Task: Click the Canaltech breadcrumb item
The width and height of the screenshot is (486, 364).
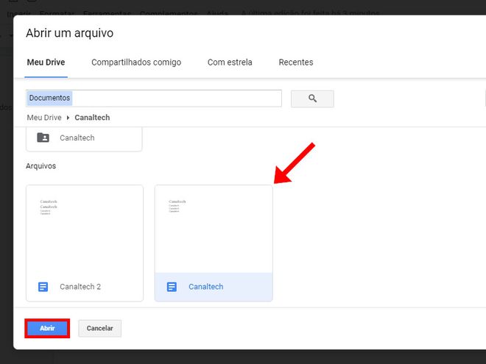Action: click(x=92, y=118)
